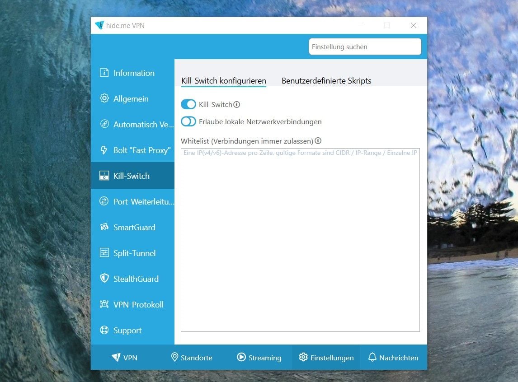Enable Erlaube lokale Netzwerkverbindungen toggle
518x382 pixels.
tap(188, 122)
